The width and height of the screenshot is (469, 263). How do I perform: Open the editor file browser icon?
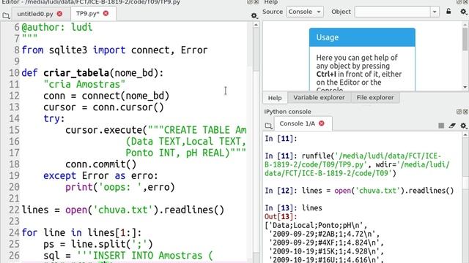click(6, 15)
